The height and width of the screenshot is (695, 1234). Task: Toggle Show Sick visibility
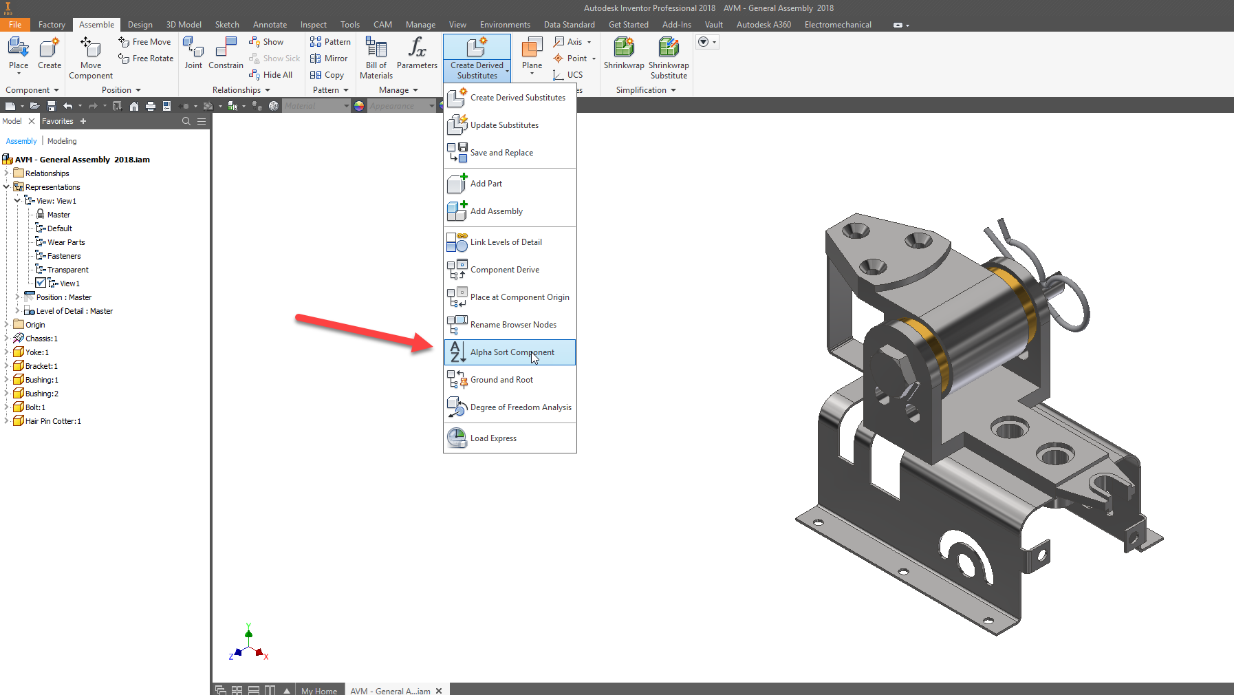click(274, 58)
